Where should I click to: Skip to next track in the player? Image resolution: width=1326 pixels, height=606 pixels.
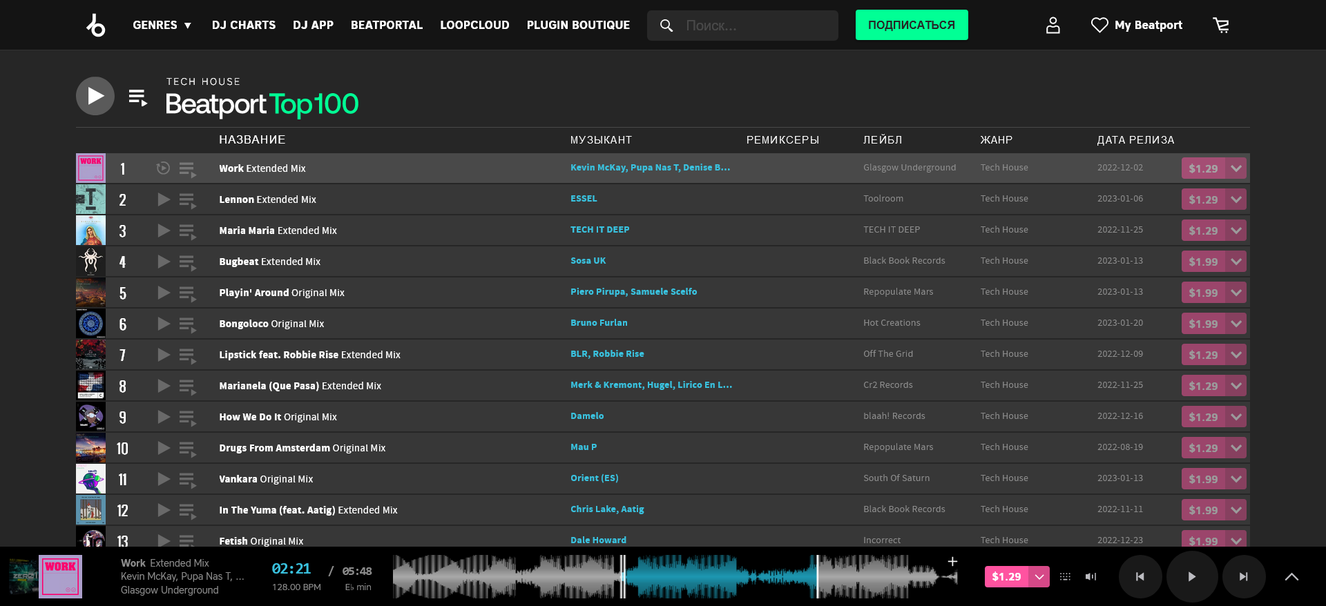[x=1243, y=576]
